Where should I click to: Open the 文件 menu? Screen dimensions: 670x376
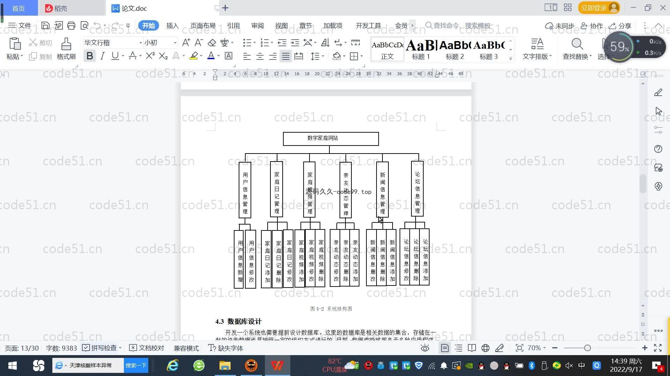20,25
